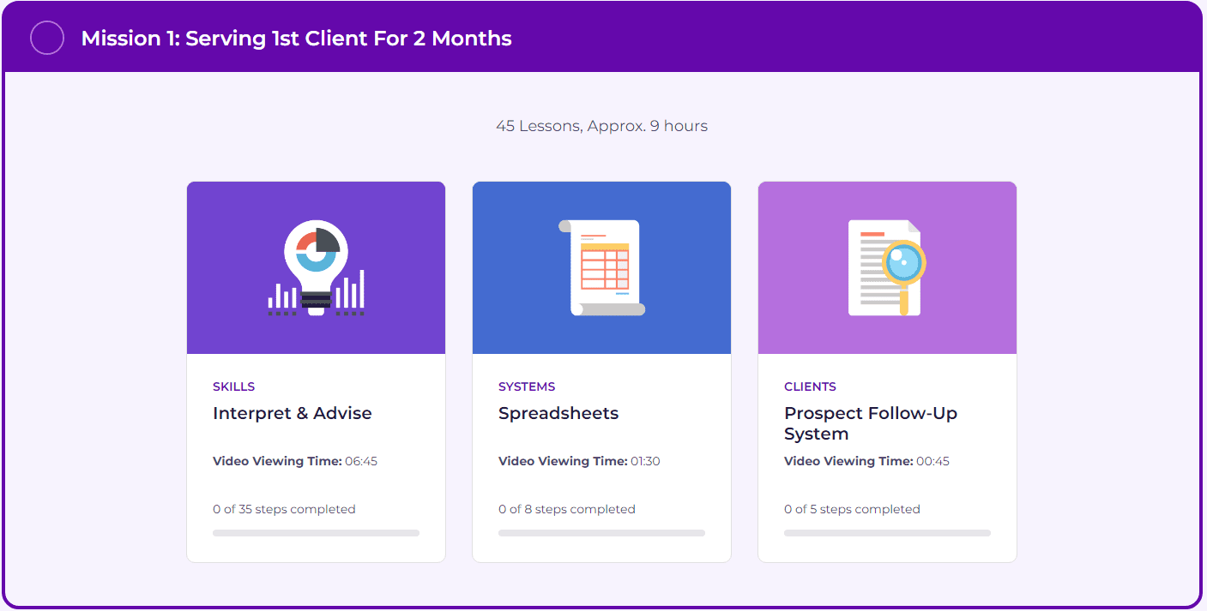
Task: Open the Spreadsheets course title
Action: (558, 413)
